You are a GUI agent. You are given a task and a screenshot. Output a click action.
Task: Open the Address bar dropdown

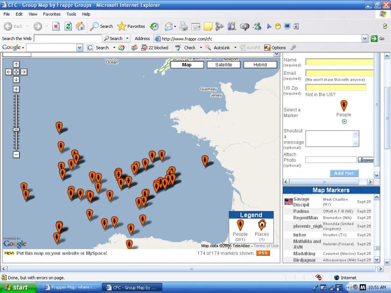point(365,39)
